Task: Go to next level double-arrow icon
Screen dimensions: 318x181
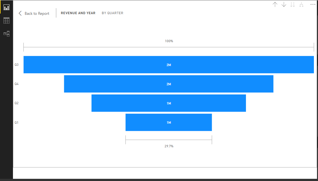Action: (x=292, y=4)
